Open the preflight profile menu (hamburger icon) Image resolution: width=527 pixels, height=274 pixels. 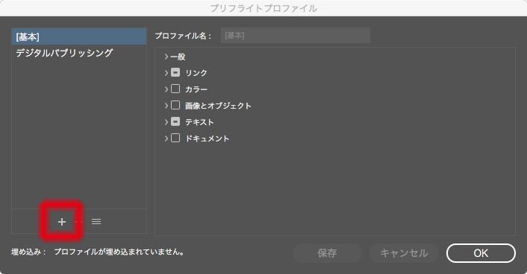(x=96, y=222)
